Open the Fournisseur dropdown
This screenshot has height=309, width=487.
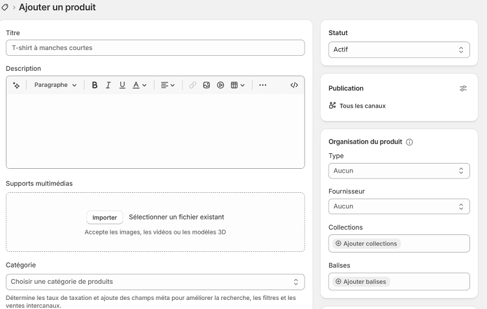click(399, 206)
